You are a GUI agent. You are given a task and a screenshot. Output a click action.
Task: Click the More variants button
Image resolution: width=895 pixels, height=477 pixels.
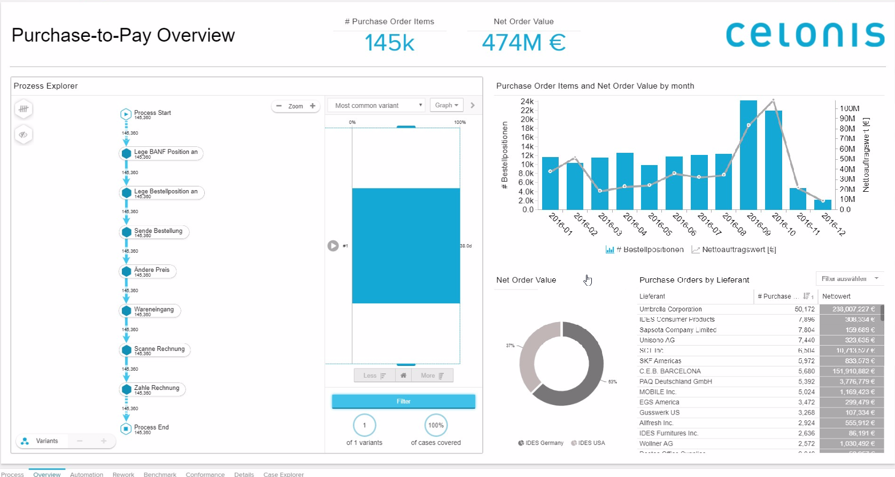click(433, 376)
